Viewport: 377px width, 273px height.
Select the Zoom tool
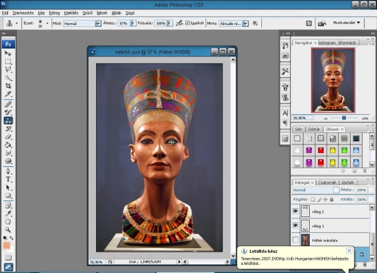[8, 230]
